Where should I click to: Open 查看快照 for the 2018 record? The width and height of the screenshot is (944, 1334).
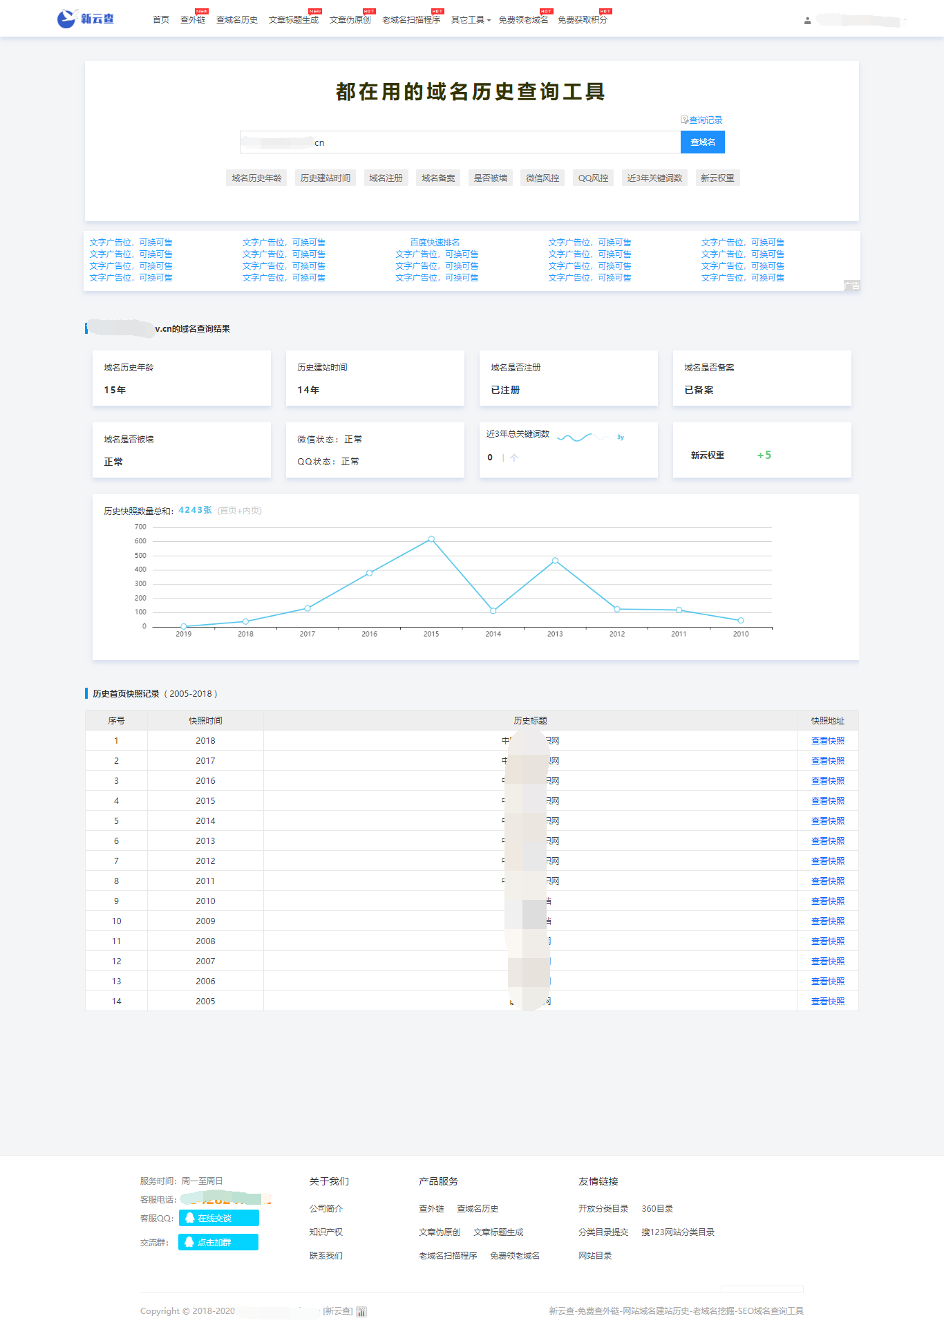[x=827, y=741]
